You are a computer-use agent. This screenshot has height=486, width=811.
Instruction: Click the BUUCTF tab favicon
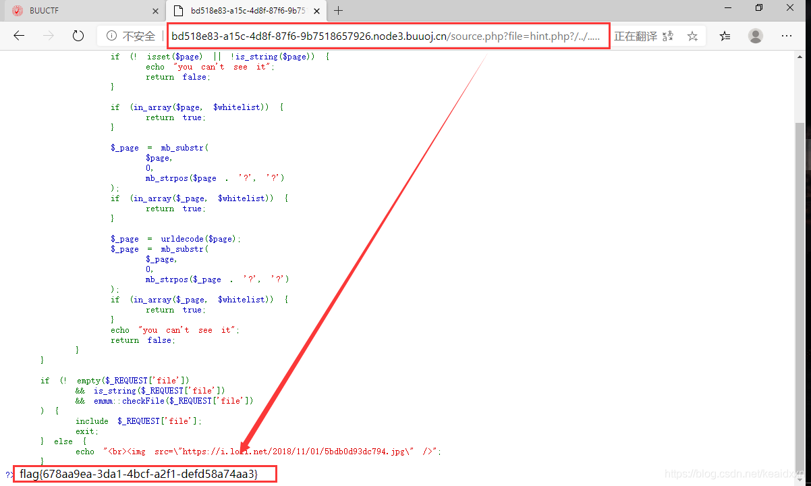pyautogui.click(x=18, y=11)
